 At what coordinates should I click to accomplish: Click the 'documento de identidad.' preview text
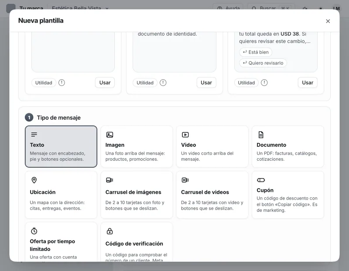[168, 34]
